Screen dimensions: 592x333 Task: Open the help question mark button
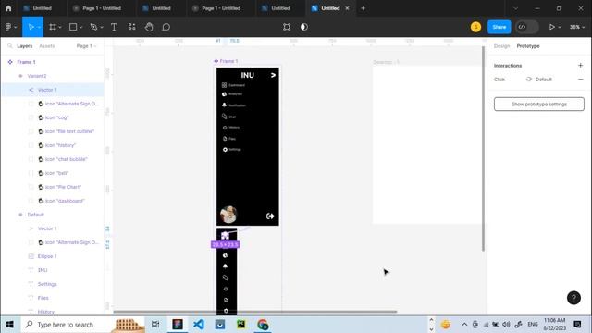click(x=573, y=298)
